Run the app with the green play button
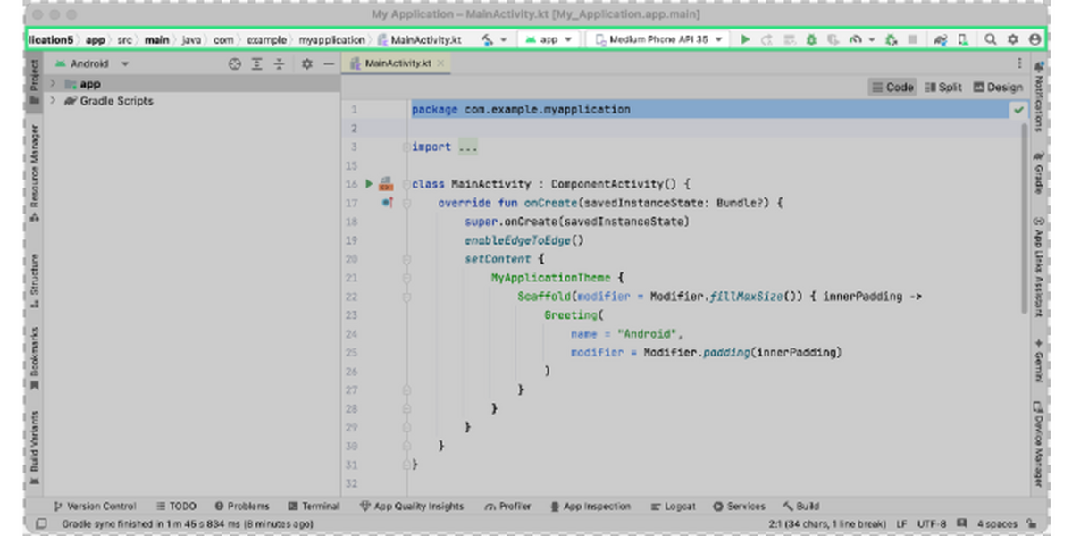 click(746, 40)
